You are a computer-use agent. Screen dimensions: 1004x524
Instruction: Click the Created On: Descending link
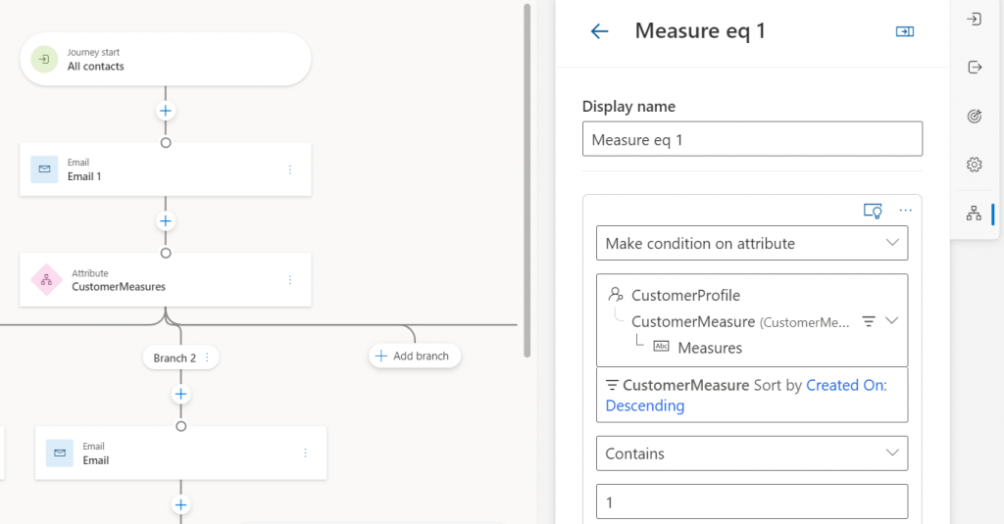tap(745, 396)
